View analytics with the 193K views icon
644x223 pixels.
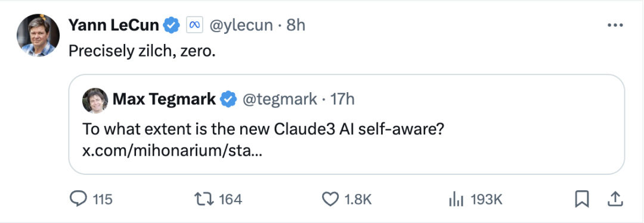pos(456,200)
